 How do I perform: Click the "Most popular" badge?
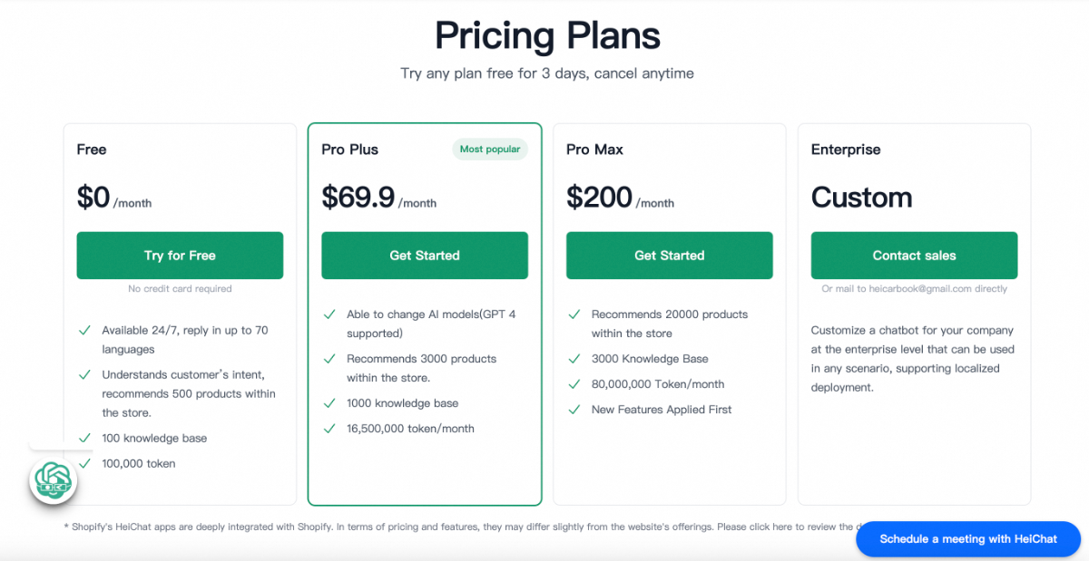point(490,150)
